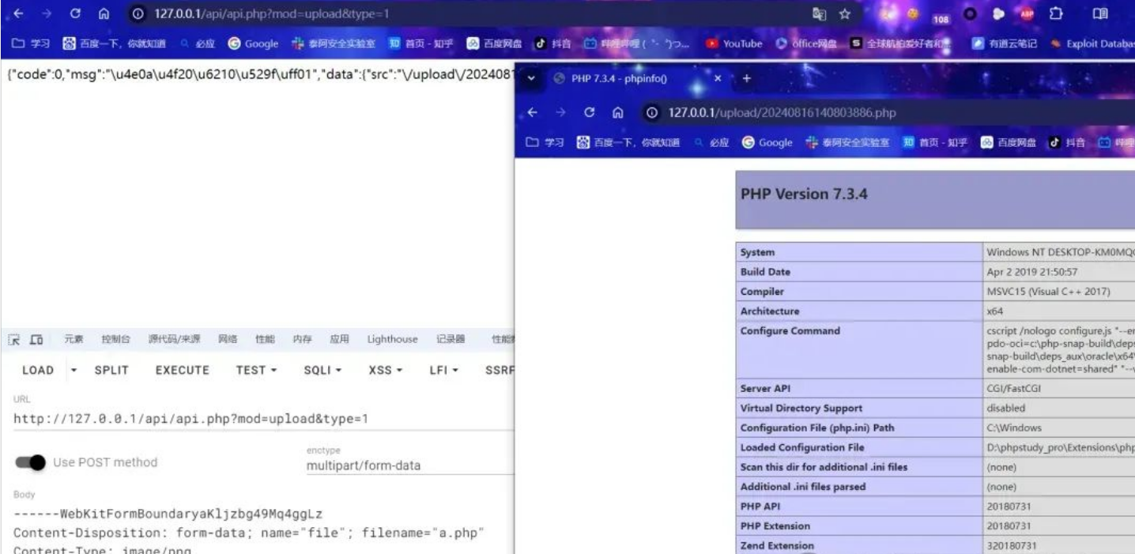Open the YouTube bookmark
This screenshot has height=554, width=1135.
coord(735,43)
